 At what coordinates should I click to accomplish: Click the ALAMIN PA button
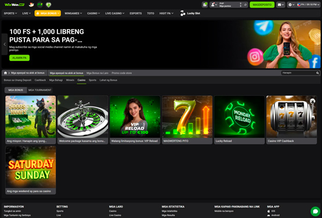19,58
